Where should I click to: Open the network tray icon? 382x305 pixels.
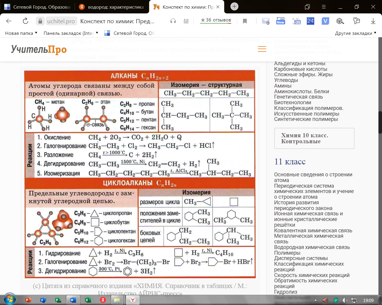click(x=354, y=300)
